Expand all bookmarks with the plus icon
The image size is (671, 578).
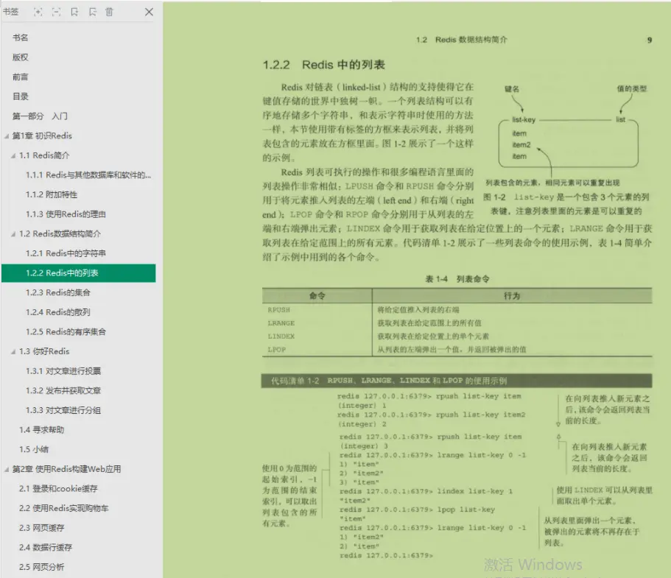click(x=38, y=12)
